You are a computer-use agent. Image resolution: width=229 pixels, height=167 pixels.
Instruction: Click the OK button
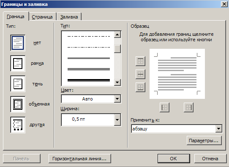174,159
